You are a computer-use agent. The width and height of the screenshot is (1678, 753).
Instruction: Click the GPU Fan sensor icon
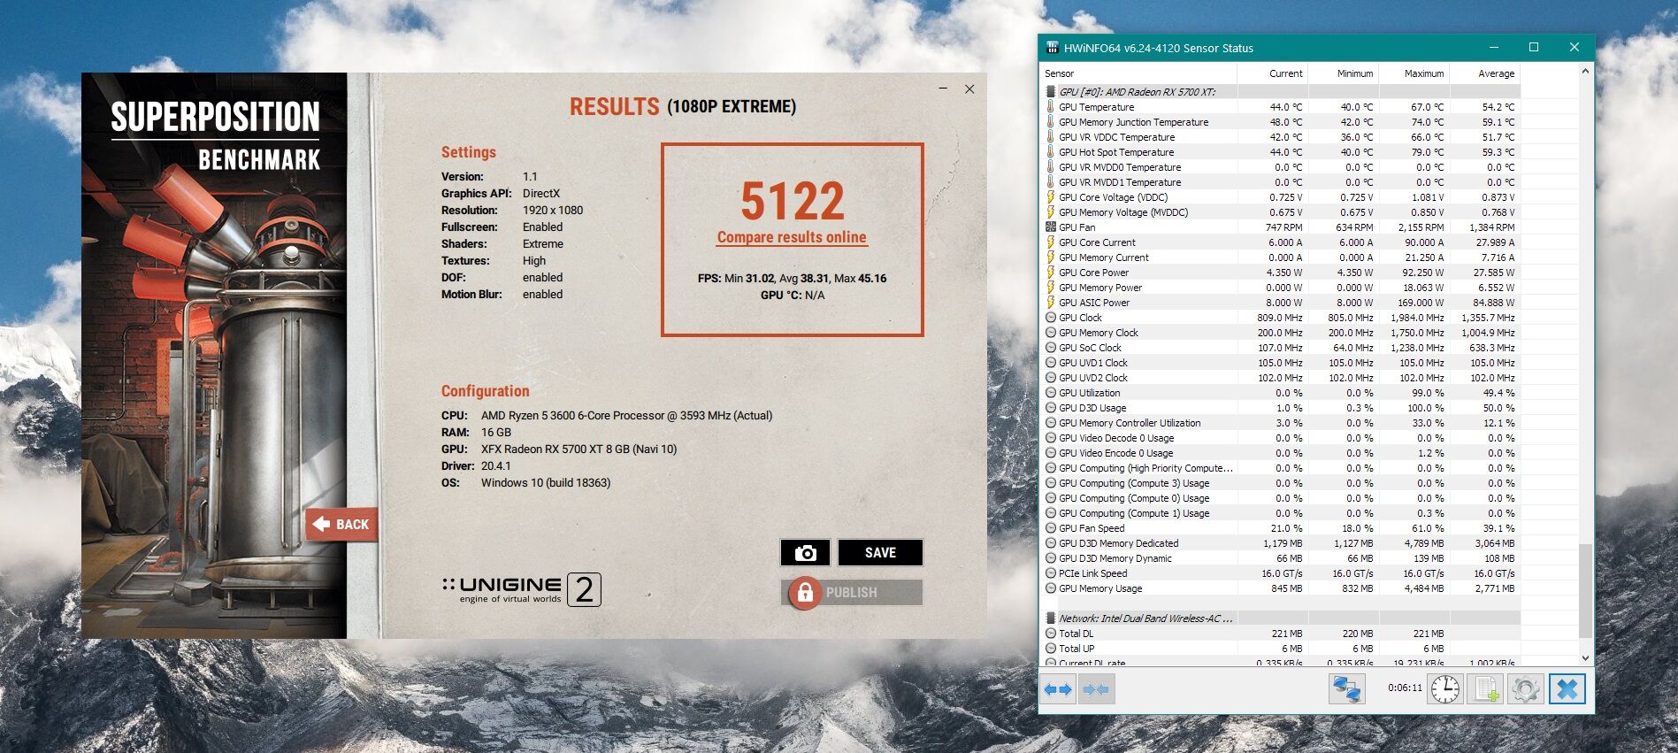[x=1051, y=227]
